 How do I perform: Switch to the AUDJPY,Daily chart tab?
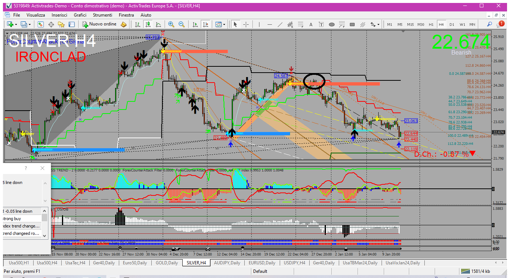tap(227, 263)
